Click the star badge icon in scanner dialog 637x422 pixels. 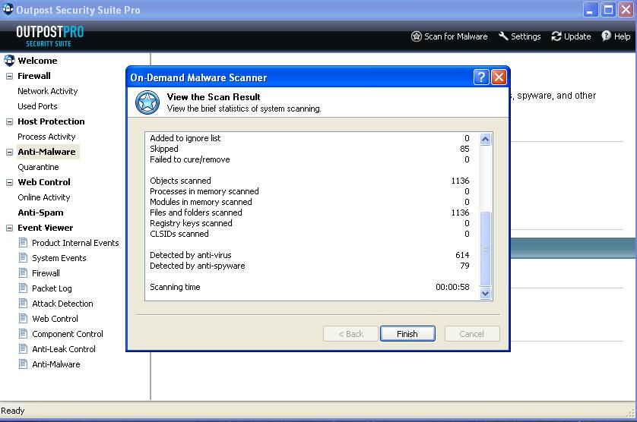click(147, 102)
